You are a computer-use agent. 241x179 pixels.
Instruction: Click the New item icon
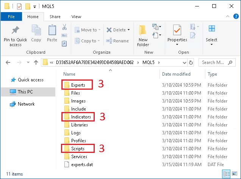[x=155, y=27]
